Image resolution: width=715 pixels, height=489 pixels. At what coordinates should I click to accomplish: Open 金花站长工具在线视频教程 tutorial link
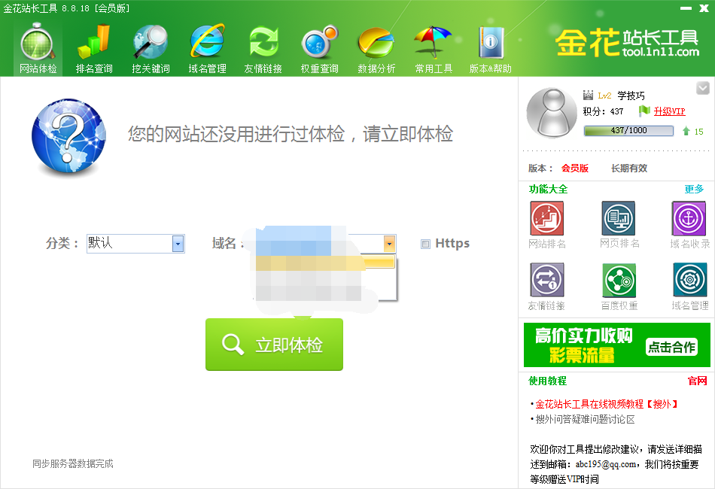pyautogui.click(x=607, y=404)
